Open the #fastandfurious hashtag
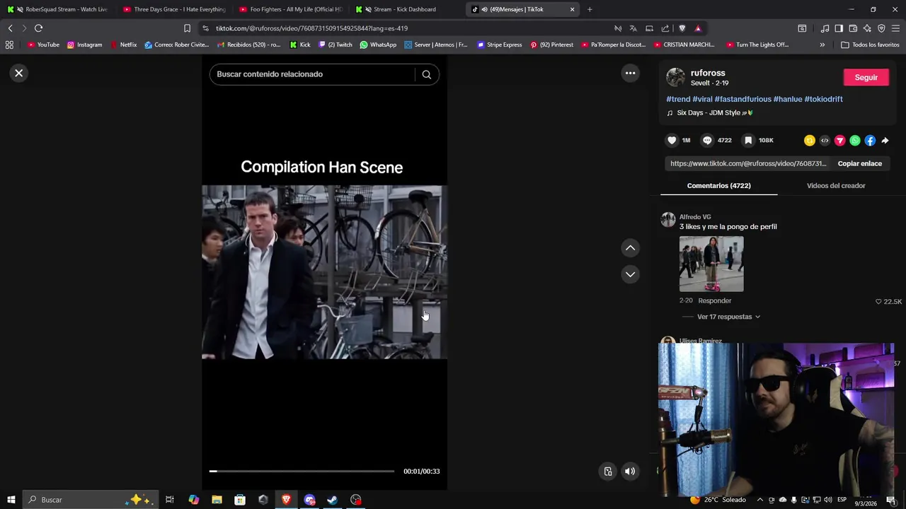Image resolution: width=906 pixels, height=509 pixels. [x=742, y=99]
